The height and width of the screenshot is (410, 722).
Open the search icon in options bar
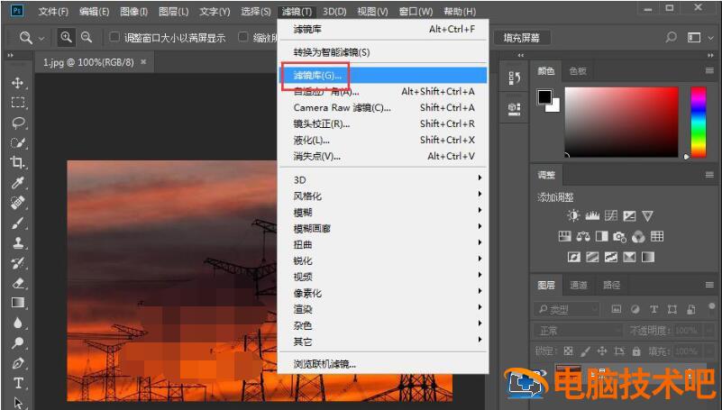[x=671, y=38]
